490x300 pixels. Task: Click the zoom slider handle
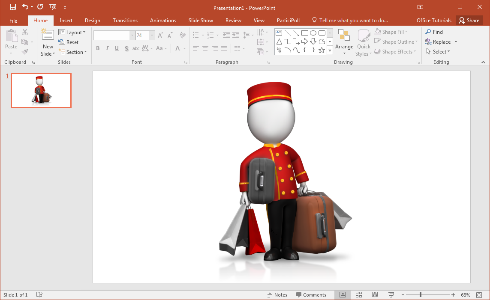click(421, 295)
